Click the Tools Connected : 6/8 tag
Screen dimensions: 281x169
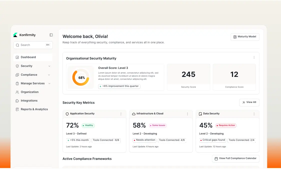106,140
